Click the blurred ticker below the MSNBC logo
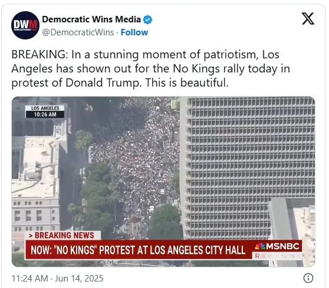Image resolution: width=329 pixels, height=288 pixels. pyautogui.click(x=277, y=256)
